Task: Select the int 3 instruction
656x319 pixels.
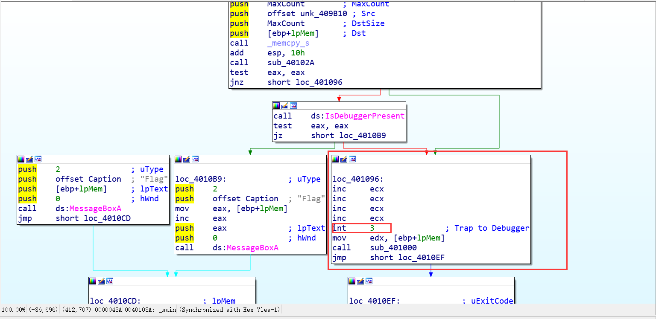Action: tap(353, 228)
